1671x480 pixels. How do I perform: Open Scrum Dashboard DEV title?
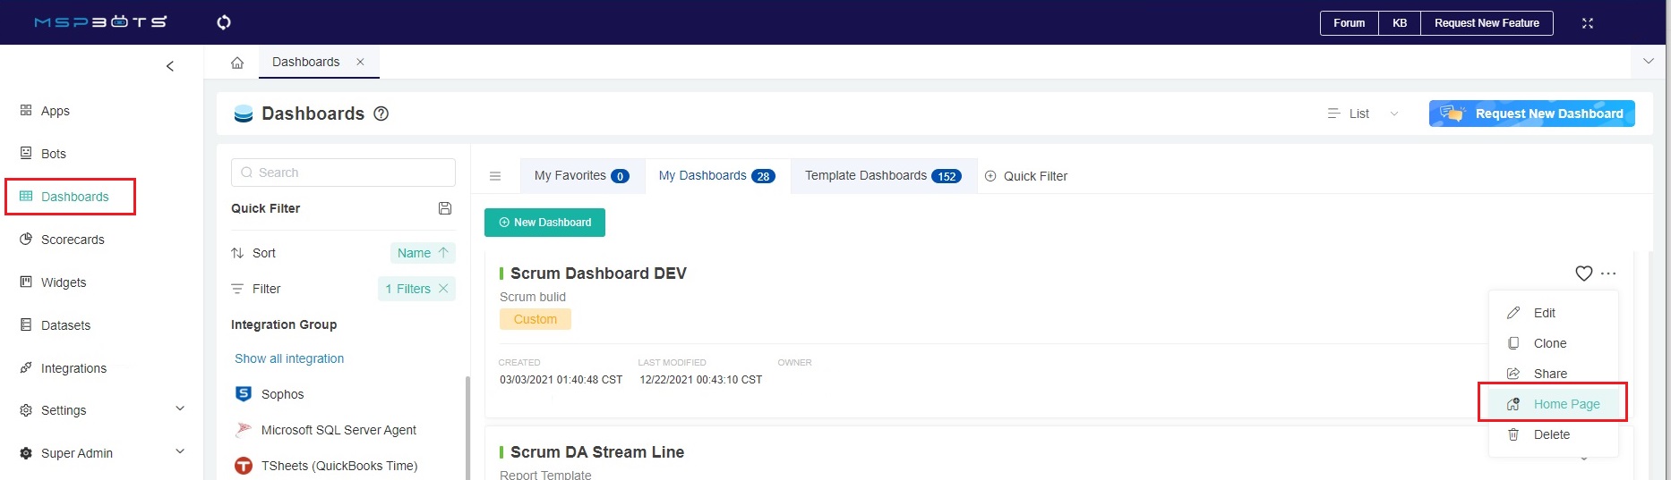(x=598, y=274)
